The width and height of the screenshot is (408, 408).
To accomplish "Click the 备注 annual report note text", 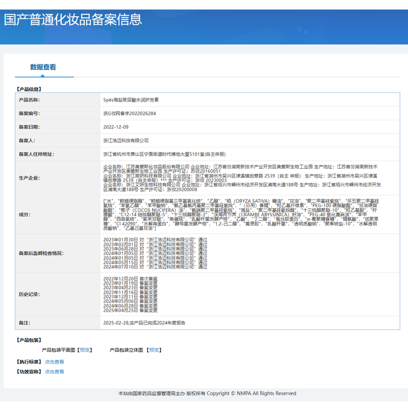I will click(x=144, y=323).
